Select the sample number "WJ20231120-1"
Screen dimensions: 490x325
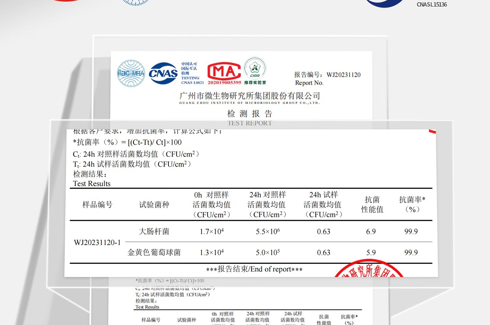click(97, 242)
